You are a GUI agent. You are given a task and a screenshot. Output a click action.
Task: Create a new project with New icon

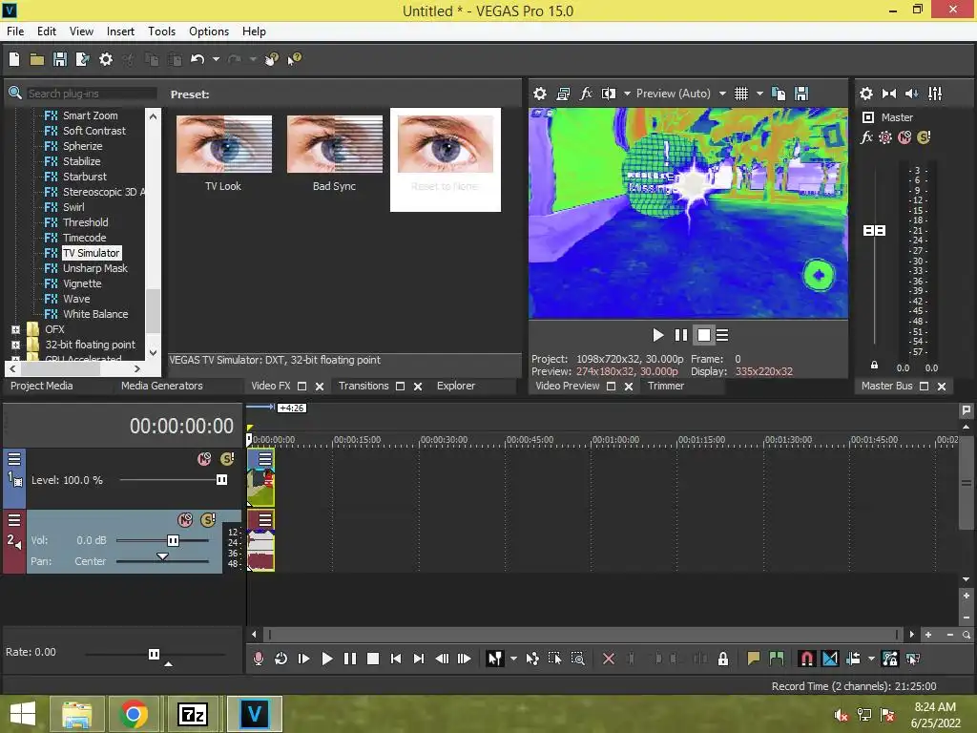[x=14, y=59]
